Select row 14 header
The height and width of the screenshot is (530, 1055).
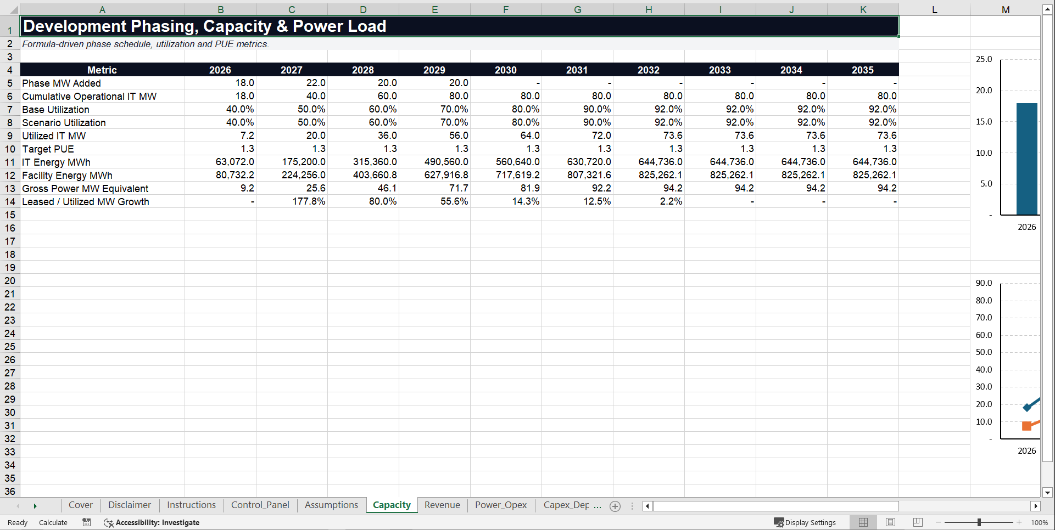(x=10, y=201)
